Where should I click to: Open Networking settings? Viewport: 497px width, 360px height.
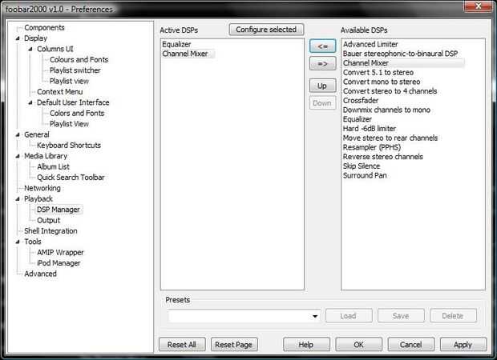(42, 188)
